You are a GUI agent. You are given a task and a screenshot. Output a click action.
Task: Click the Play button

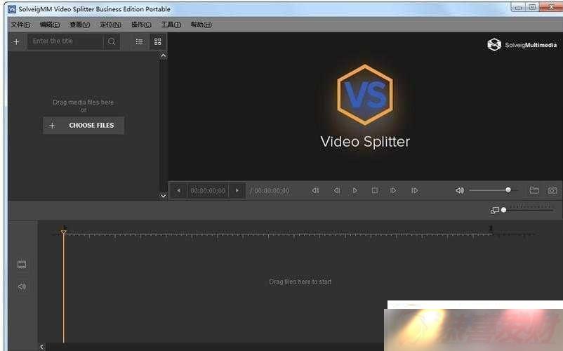click(x=355, y=190)
